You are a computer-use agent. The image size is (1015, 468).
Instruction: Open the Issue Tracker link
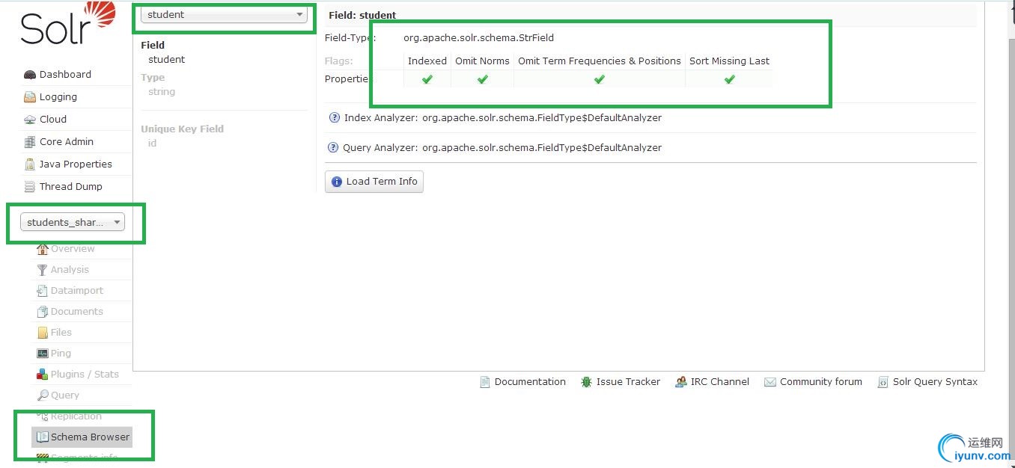(628, 382)
